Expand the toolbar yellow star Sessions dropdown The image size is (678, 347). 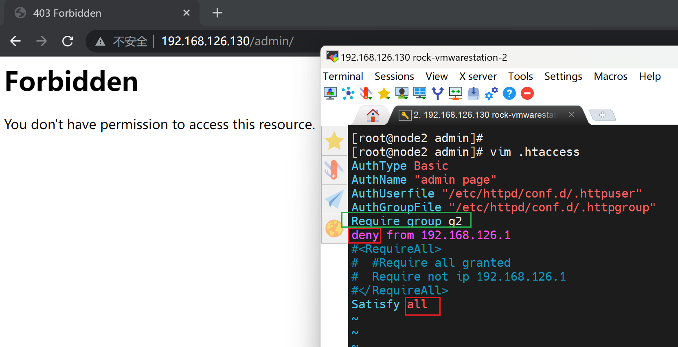[384, 93]
